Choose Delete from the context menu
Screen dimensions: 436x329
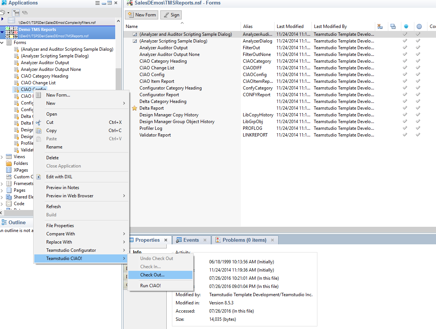tap(81, 158)
